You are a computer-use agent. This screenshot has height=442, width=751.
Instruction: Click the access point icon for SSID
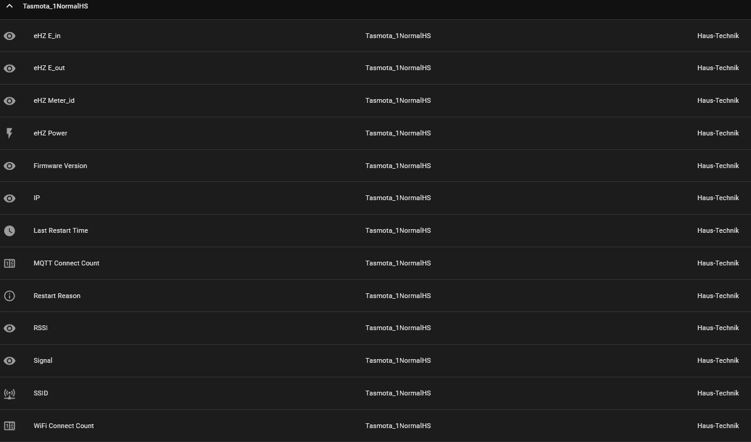click(10, 394)
